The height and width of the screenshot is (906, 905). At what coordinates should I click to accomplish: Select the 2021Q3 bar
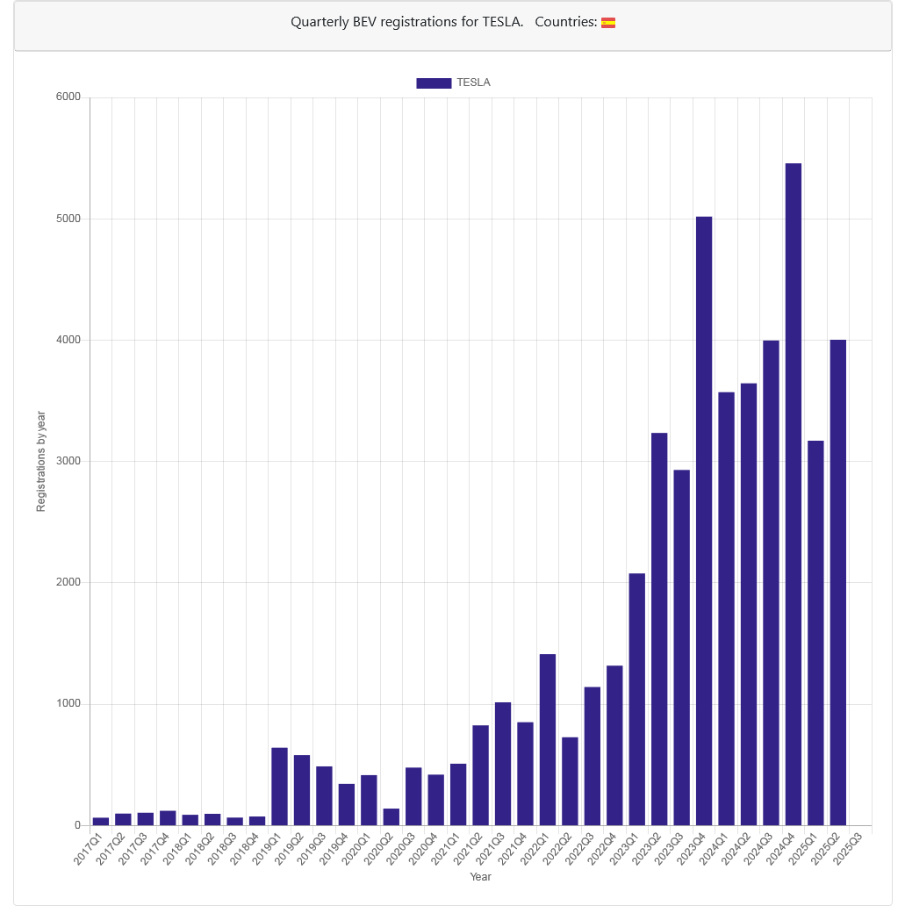(503, 763)
